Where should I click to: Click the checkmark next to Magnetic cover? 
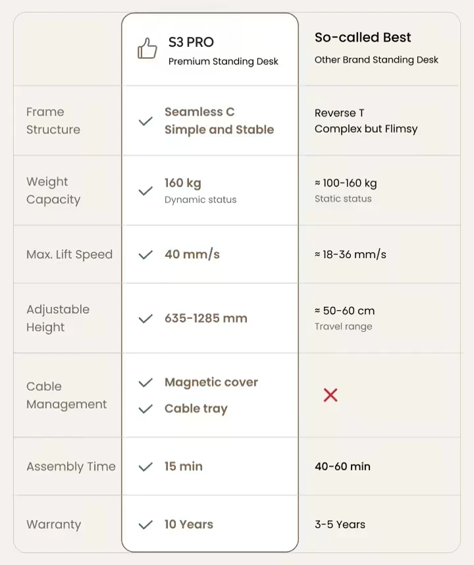pyautogui.click(x=145, y=383)
